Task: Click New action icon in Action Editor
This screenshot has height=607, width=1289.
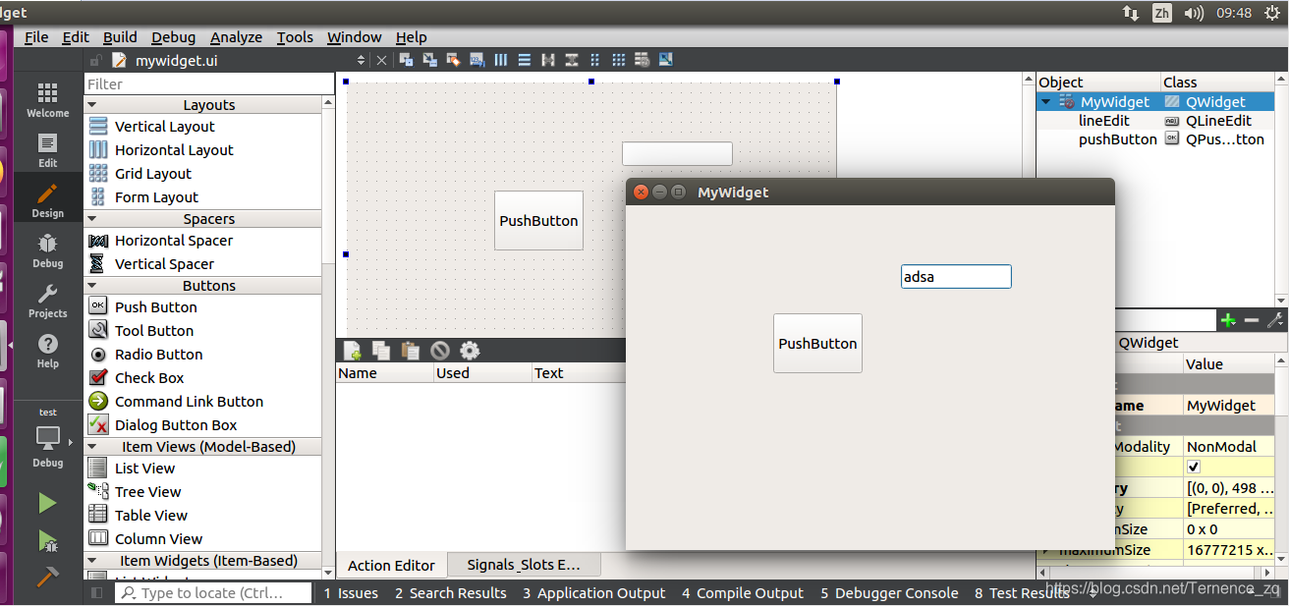Action: click(x=352, y=350)
